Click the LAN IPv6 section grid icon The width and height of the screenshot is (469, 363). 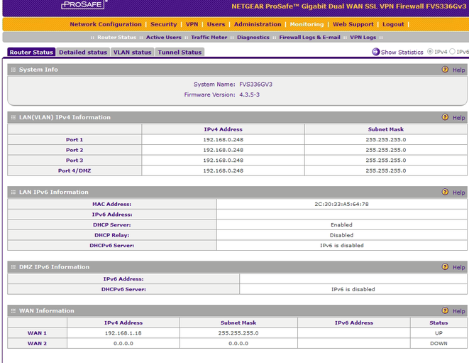(x=13, y=192)
